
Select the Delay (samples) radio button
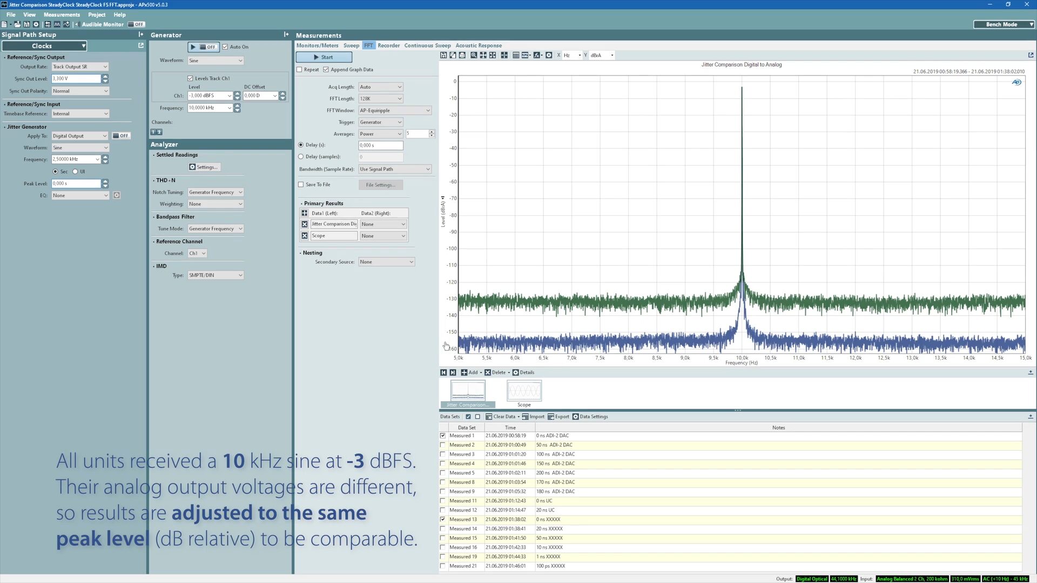[x=301, y=157]
